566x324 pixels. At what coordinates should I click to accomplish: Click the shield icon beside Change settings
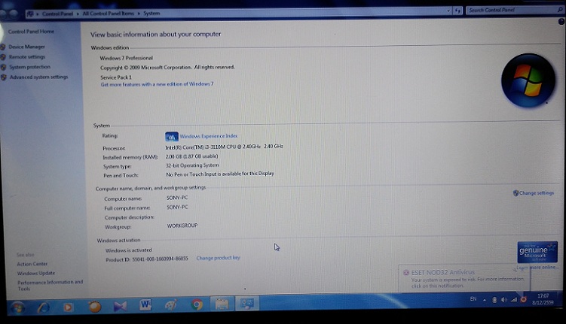pyautogui.click(x=516, y=193)
